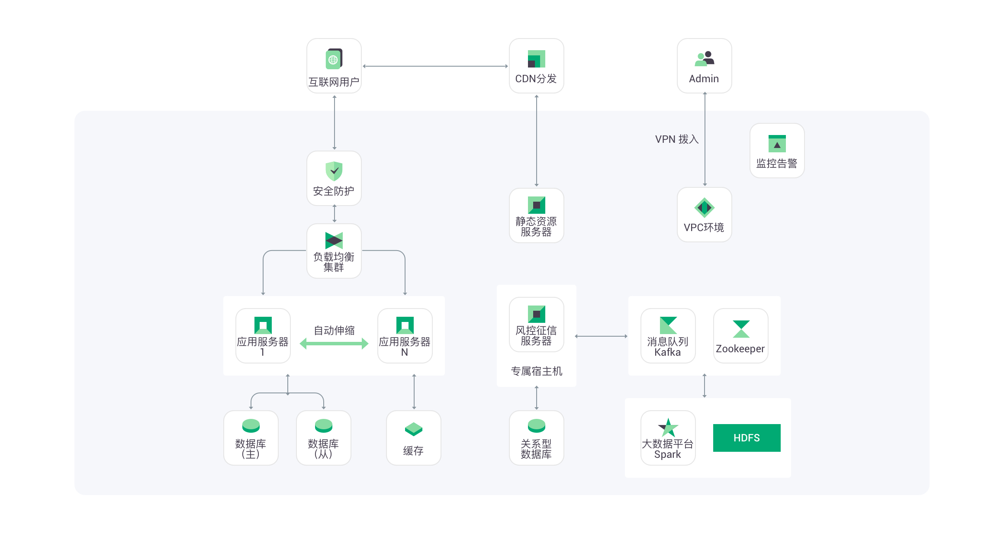This screenshot has width=1004, height=534.
Task: Select the 大数据平台 Spark star icon
Action: [x=668, y=428]
